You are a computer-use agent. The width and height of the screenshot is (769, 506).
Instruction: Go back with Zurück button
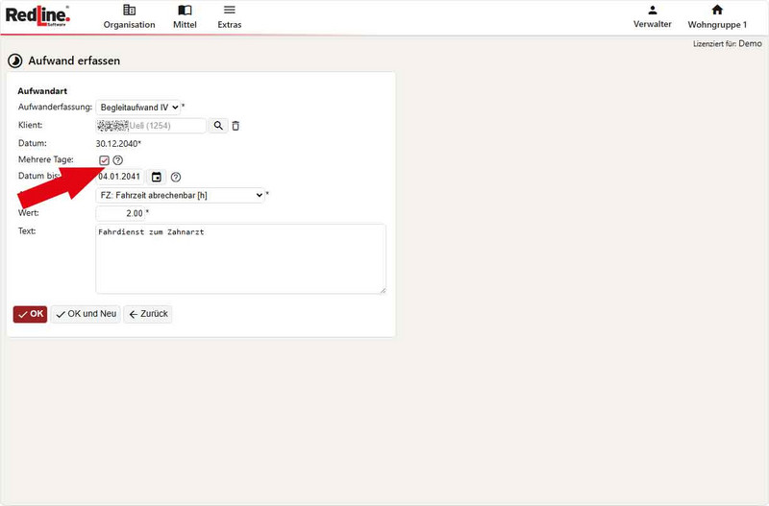[147, 314]
